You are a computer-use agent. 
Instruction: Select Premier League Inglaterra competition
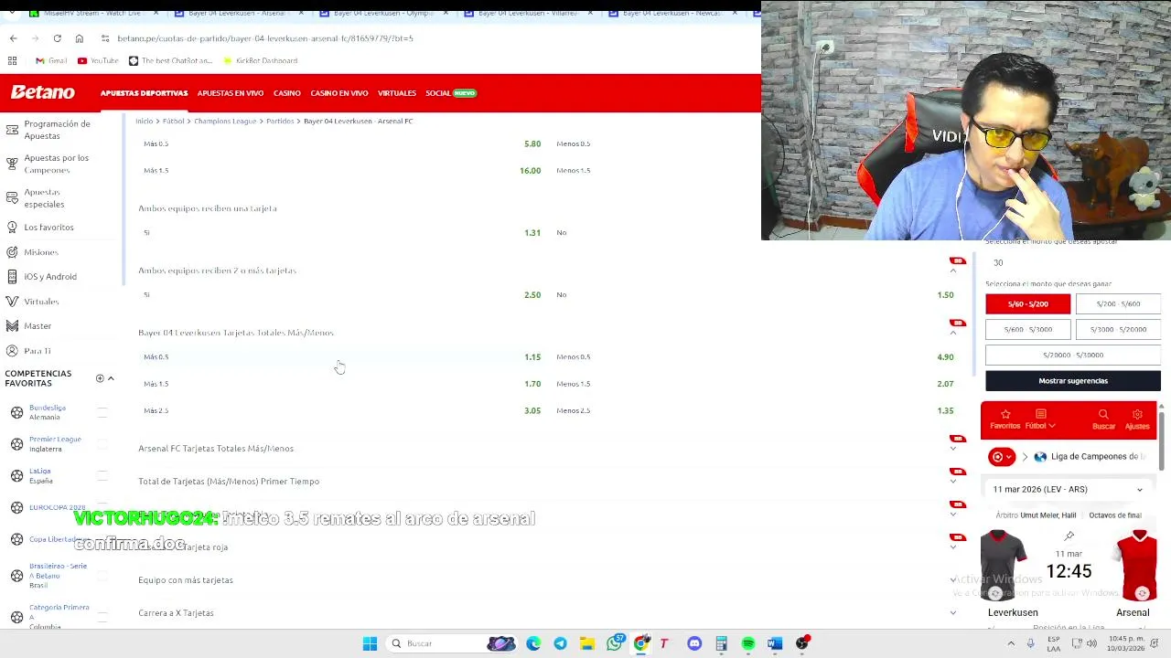(55, 444)
